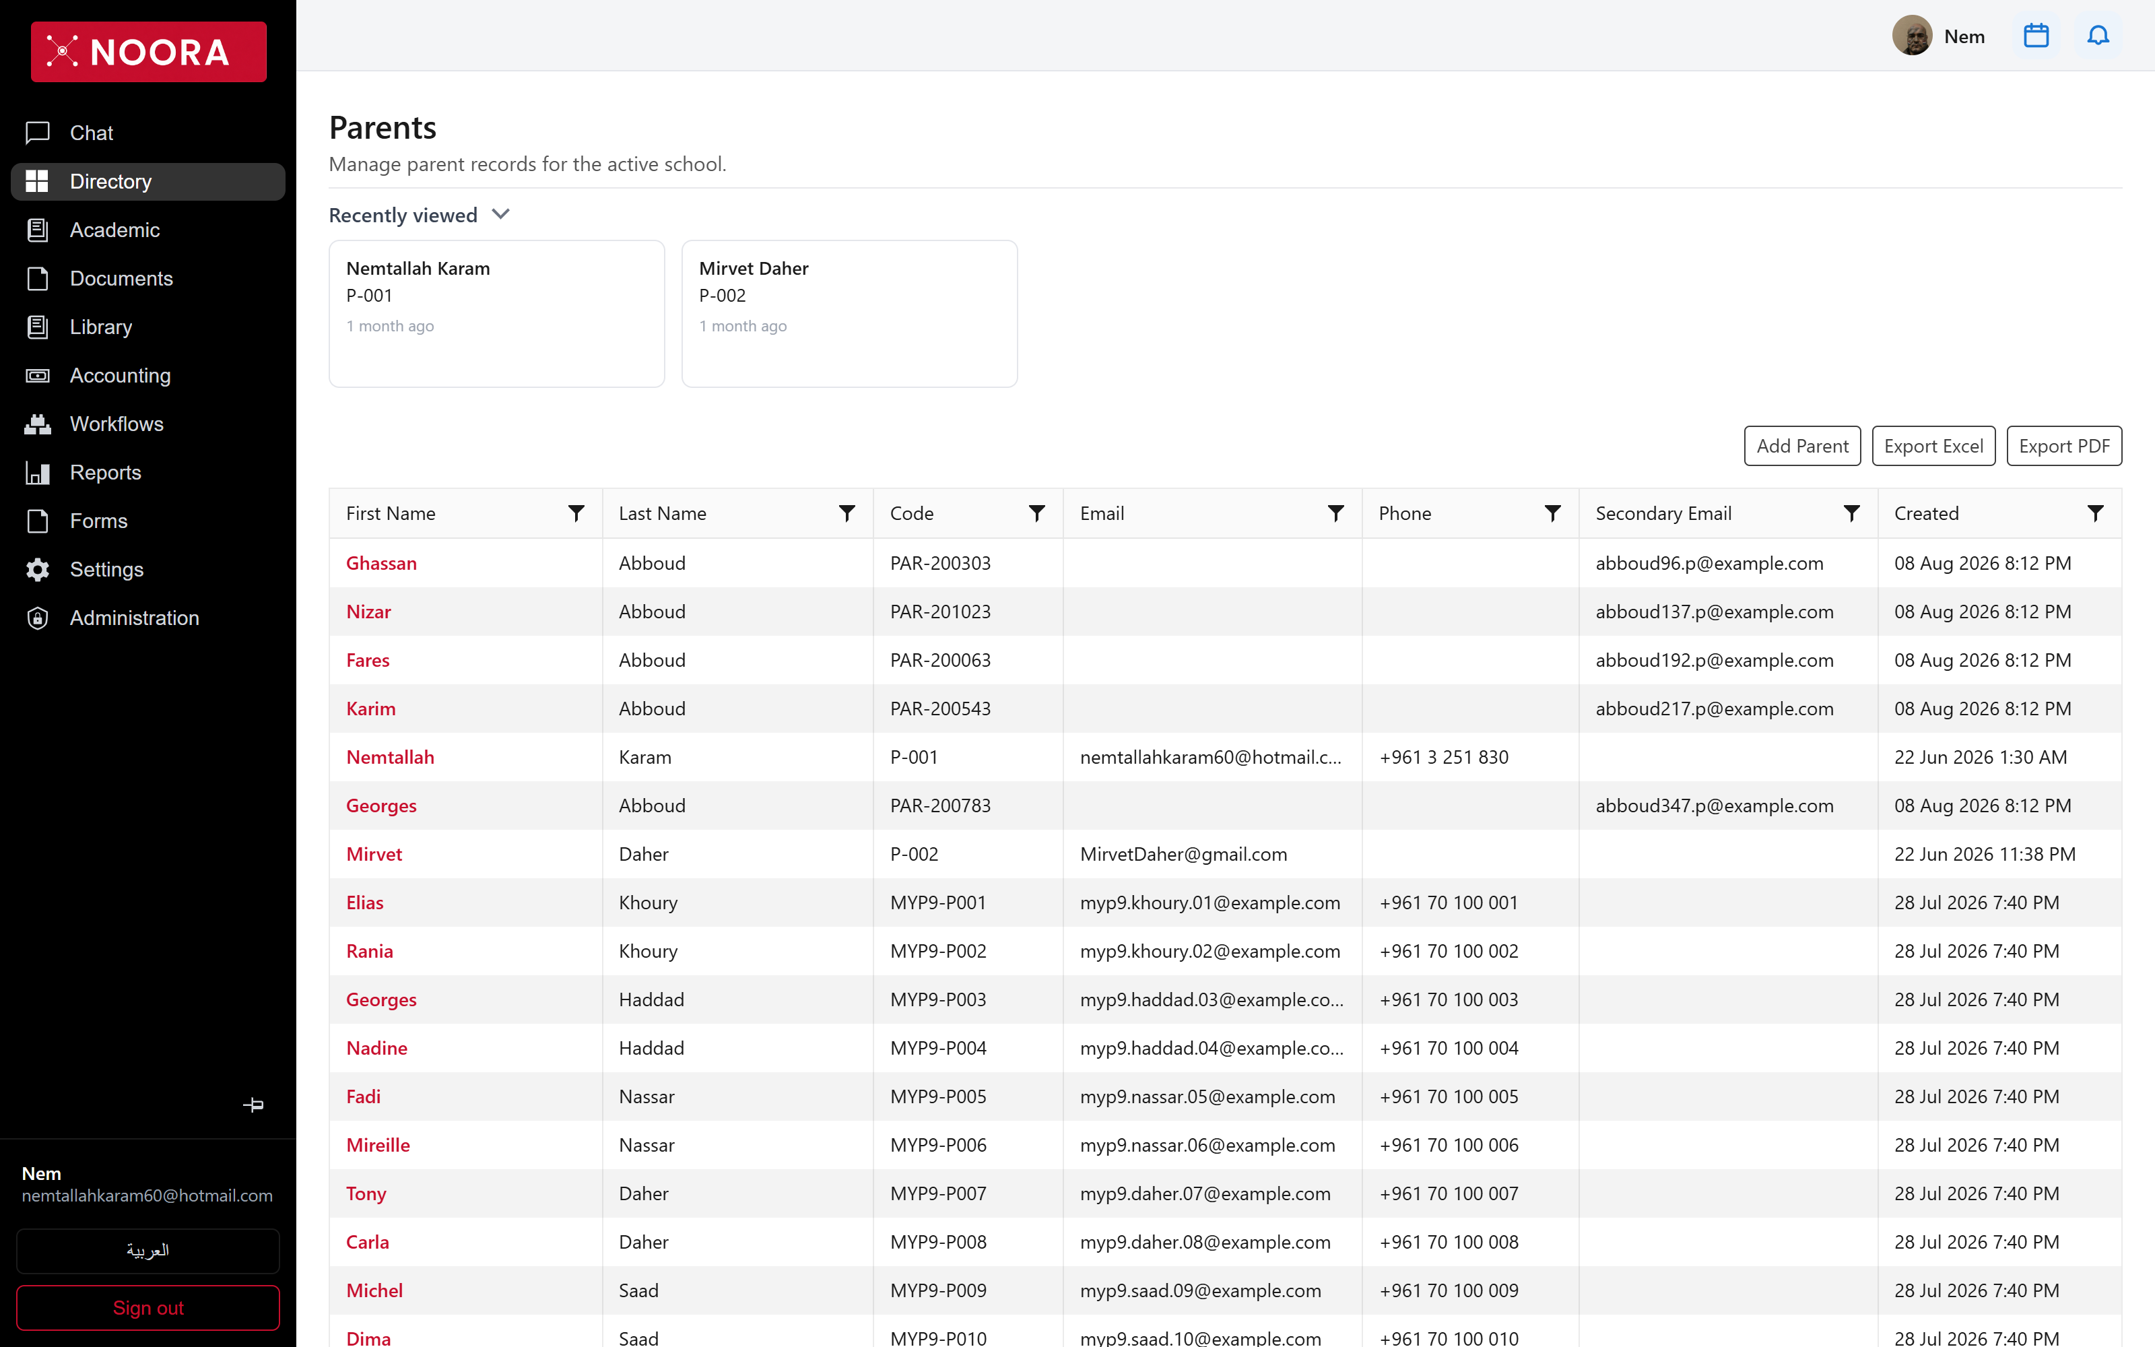The image size is (2155, 1347).
Task: Sort by the First Name column header
Action: 390,513
